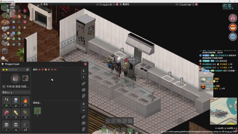Select the wheat carbohydrate stat icon
The width and height of the screenshot is (238, 134).
point(25,113)
